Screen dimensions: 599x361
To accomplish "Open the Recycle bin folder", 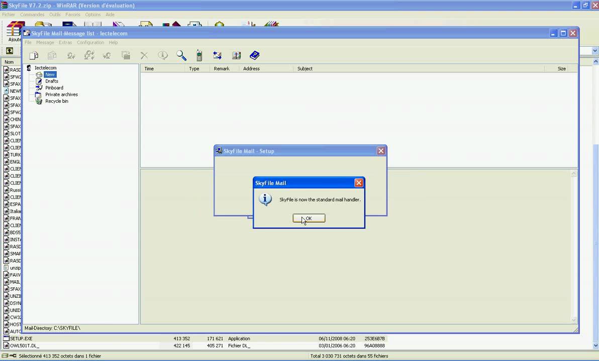I will (x=57, y=101).
